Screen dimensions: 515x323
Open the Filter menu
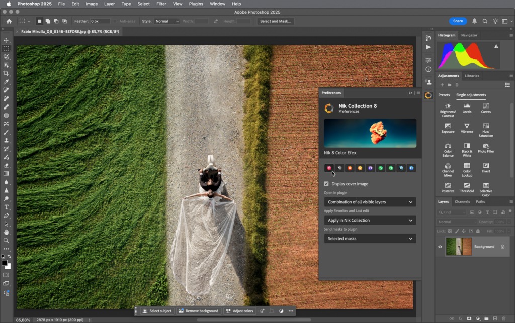[161, 4]
